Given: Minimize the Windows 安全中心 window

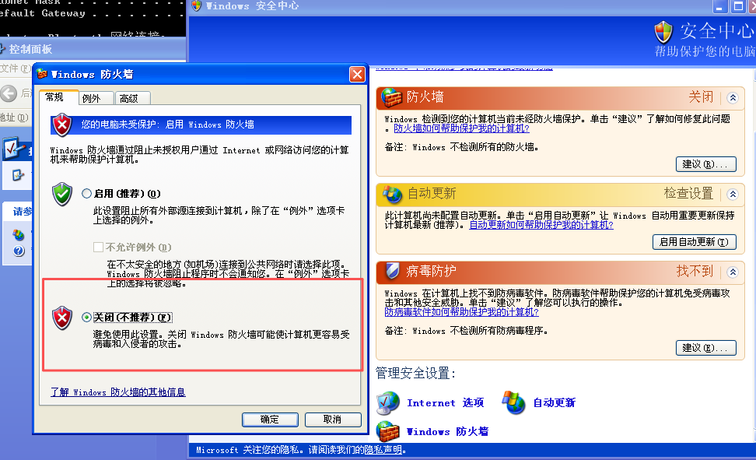Looking at the screenshot, I should [719, 6].
